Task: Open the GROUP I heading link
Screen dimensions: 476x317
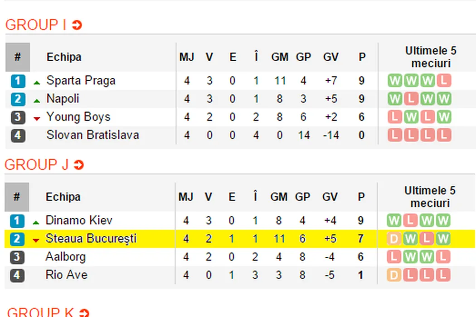Action: tap(35, 25)
